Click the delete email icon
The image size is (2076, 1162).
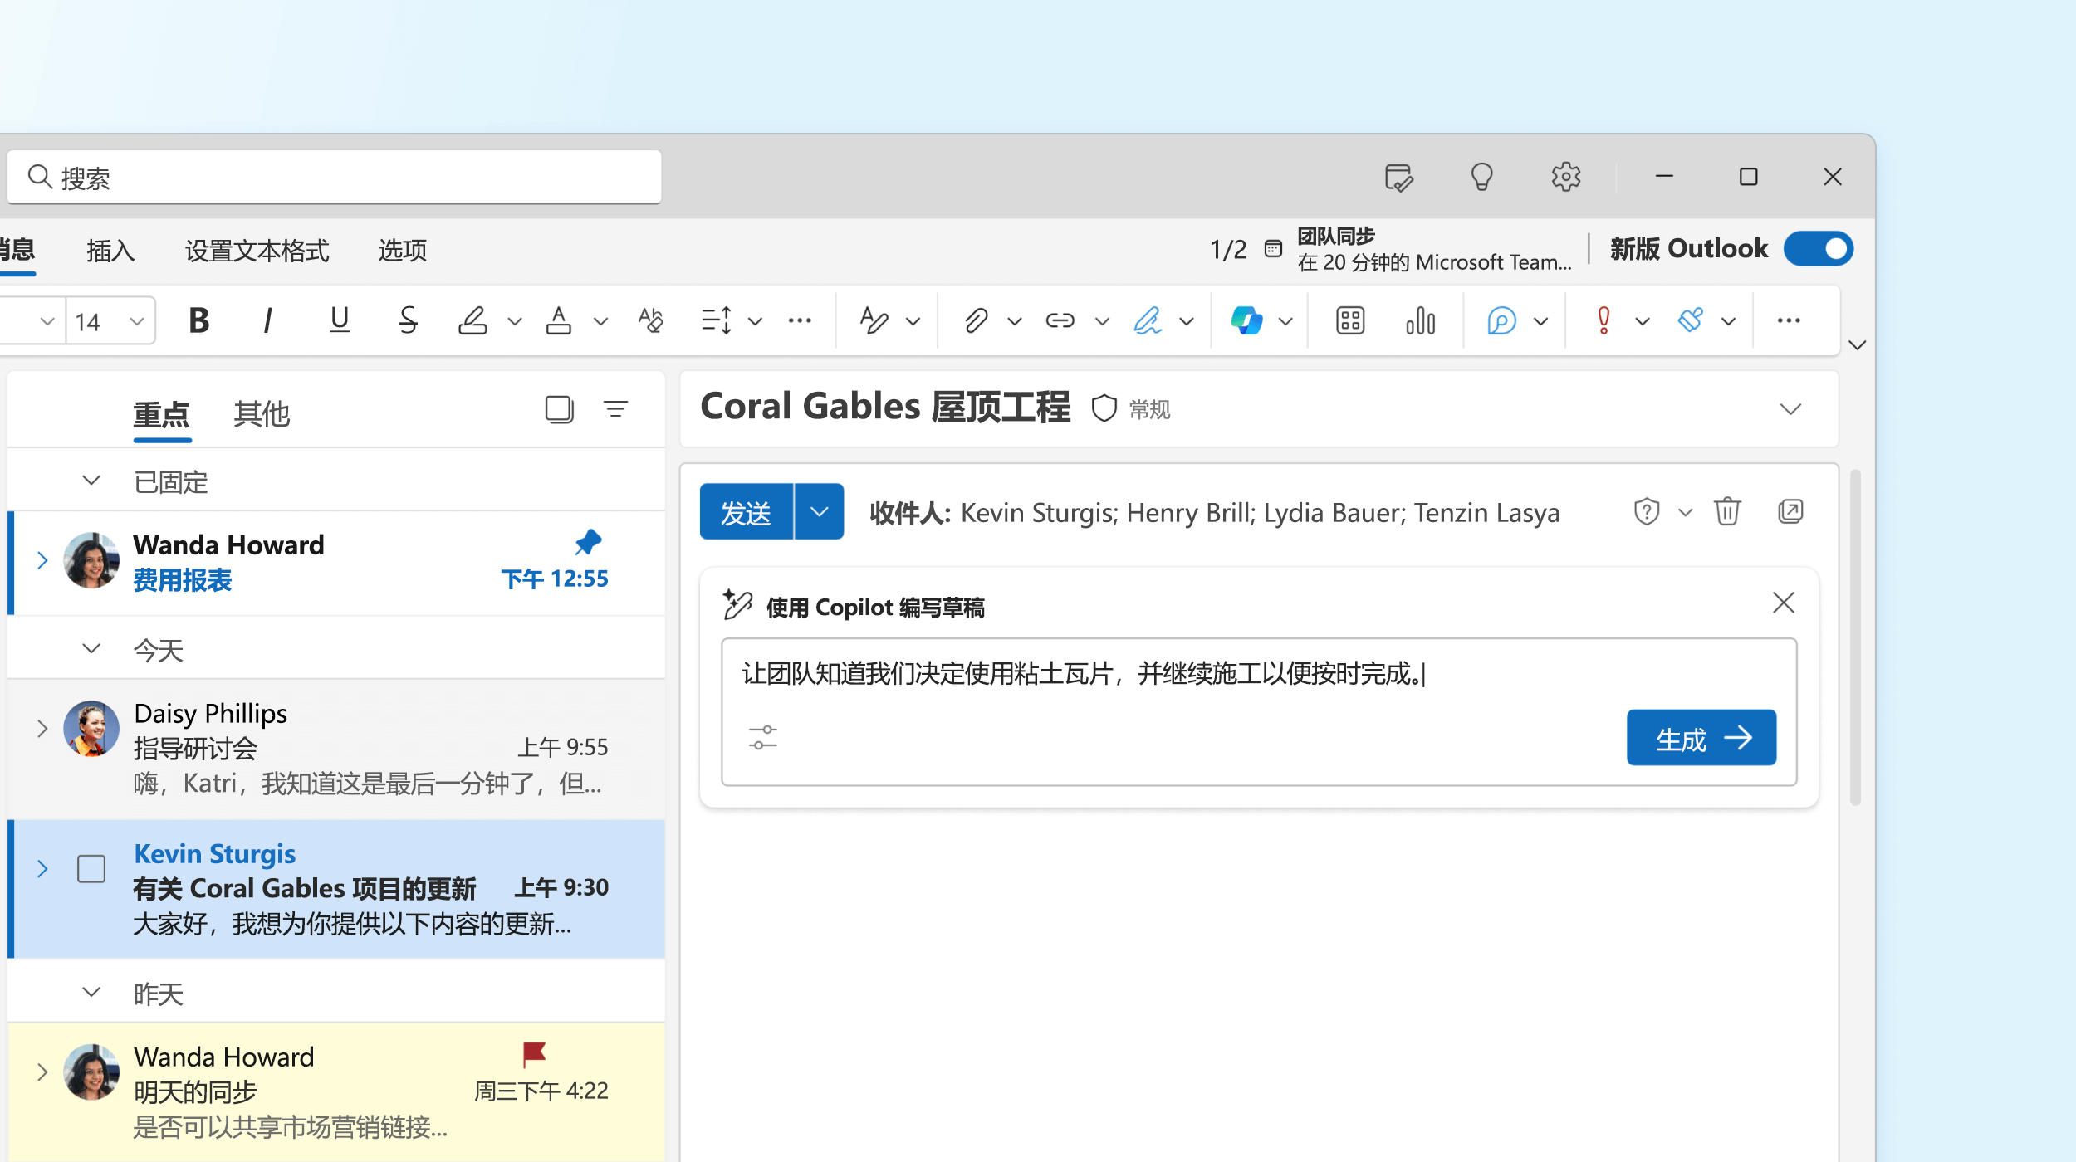(x=1728, y=512)
